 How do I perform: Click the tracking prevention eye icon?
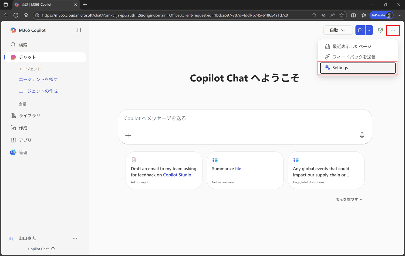(323, 15)
